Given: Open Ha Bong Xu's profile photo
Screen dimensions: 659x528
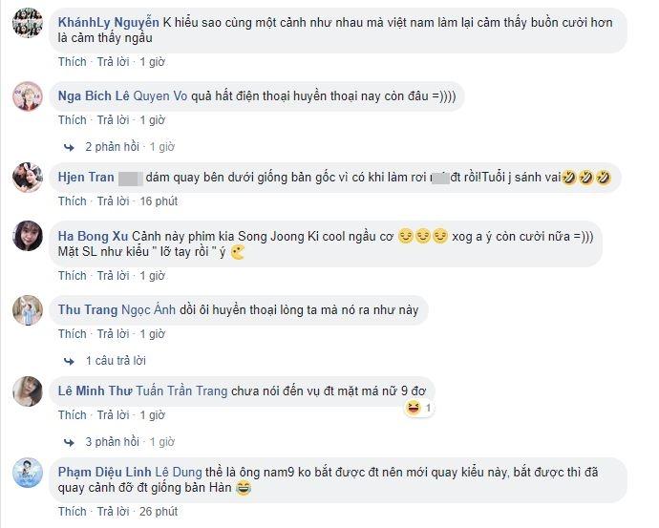Looking at the screenshot, I should (x=28, y=236).
